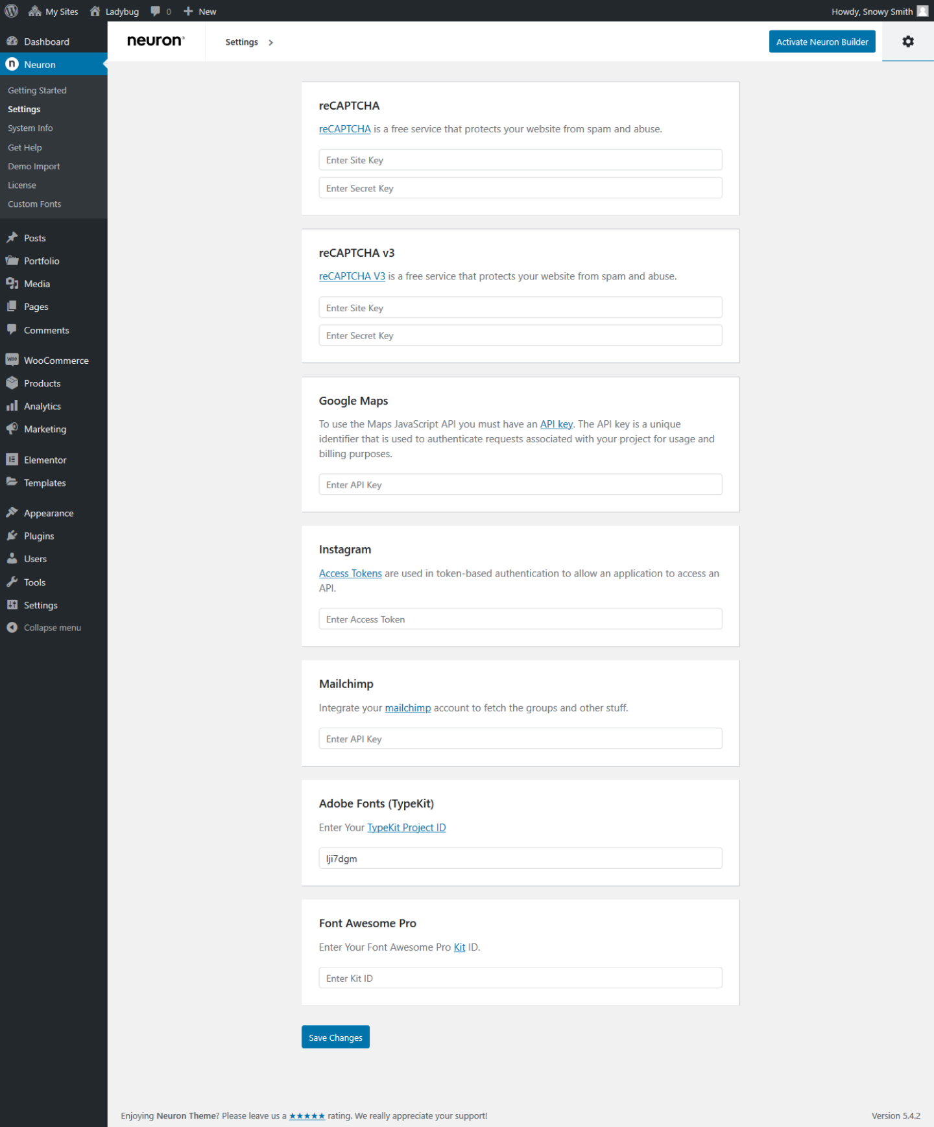Focus reCAPTCHA Enter Site Key field
Screen dimensions: 934x1127
(520, 160)
